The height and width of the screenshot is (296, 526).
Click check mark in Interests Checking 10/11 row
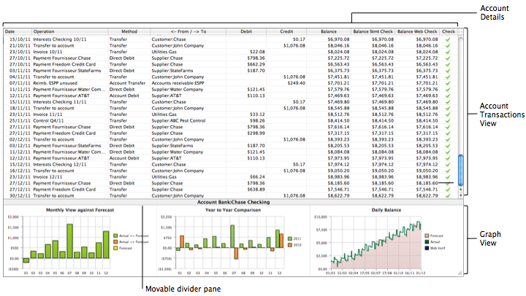448,39
